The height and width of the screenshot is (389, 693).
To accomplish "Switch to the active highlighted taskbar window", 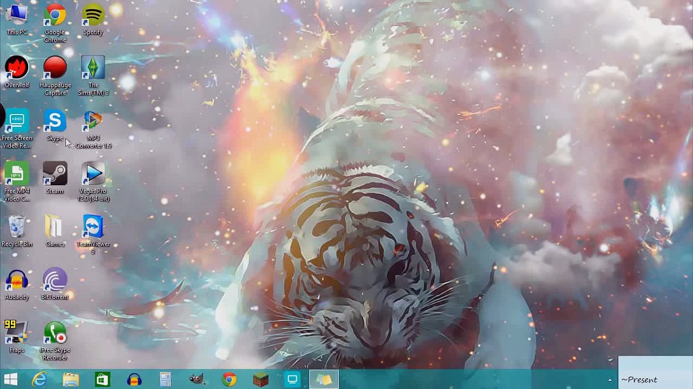I will pos(324,379).
